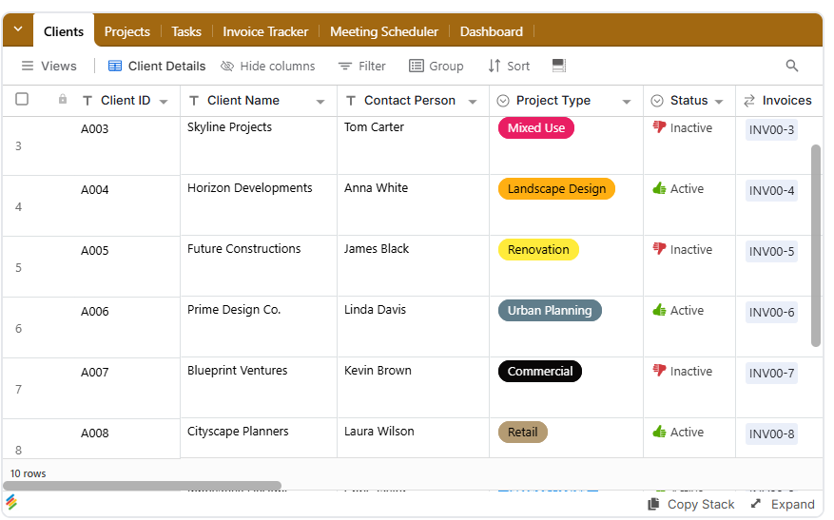Screen dimensions: 834x520
Task: Click the Expand arrow icon
Action: click(x=756, y=504)
